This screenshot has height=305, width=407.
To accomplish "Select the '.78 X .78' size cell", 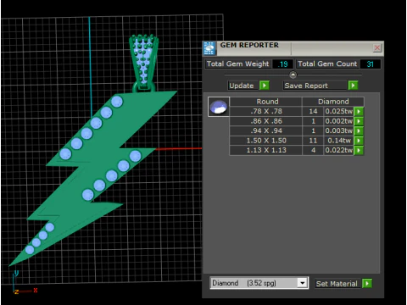I will [266, 111].
